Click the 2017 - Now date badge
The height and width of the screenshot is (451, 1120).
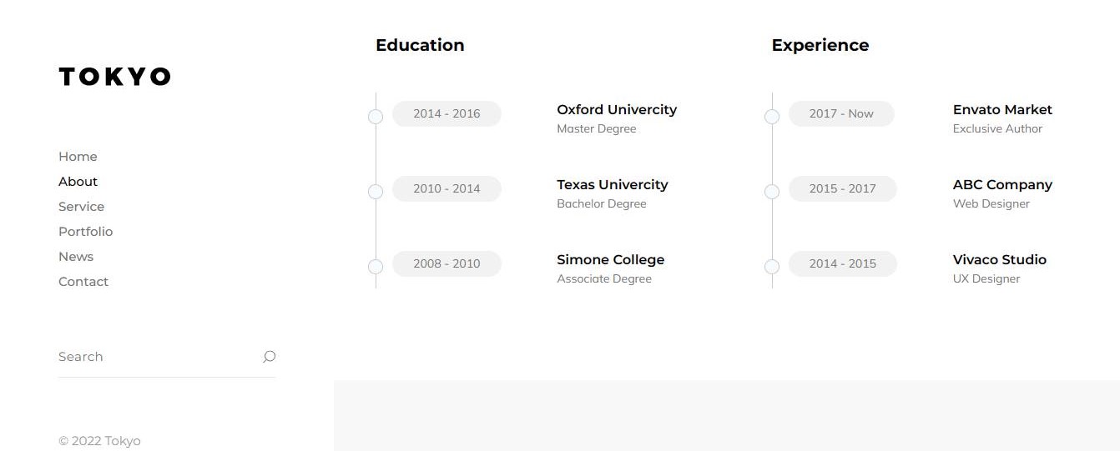[x=841, y=113]
